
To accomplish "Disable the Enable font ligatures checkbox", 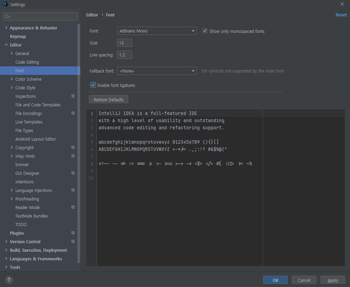I will pyautogui.click(x=93, y=85).
